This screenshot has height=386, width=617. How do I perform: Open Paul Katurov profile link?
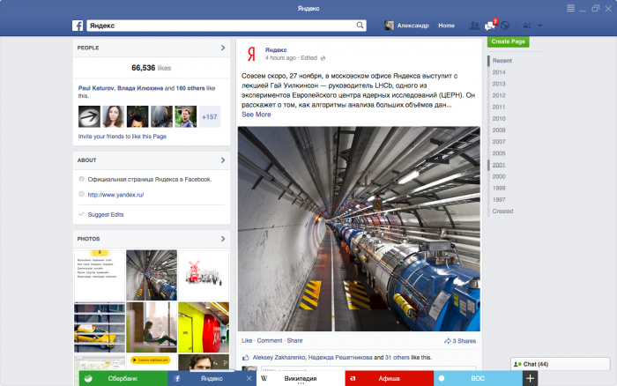coord(96,88)
